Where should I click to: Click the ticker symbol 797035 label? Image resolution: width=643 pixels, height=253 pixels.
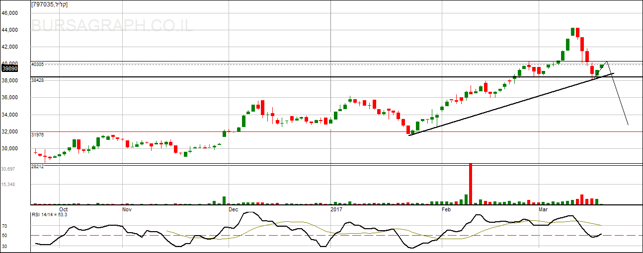[49, 4]
